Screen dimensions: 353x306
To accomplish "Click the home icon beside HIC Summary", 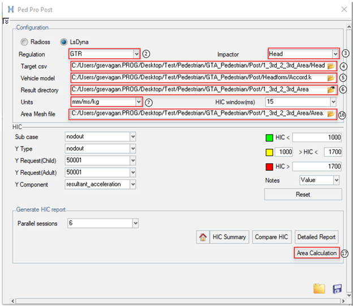I will pos(203,237).
